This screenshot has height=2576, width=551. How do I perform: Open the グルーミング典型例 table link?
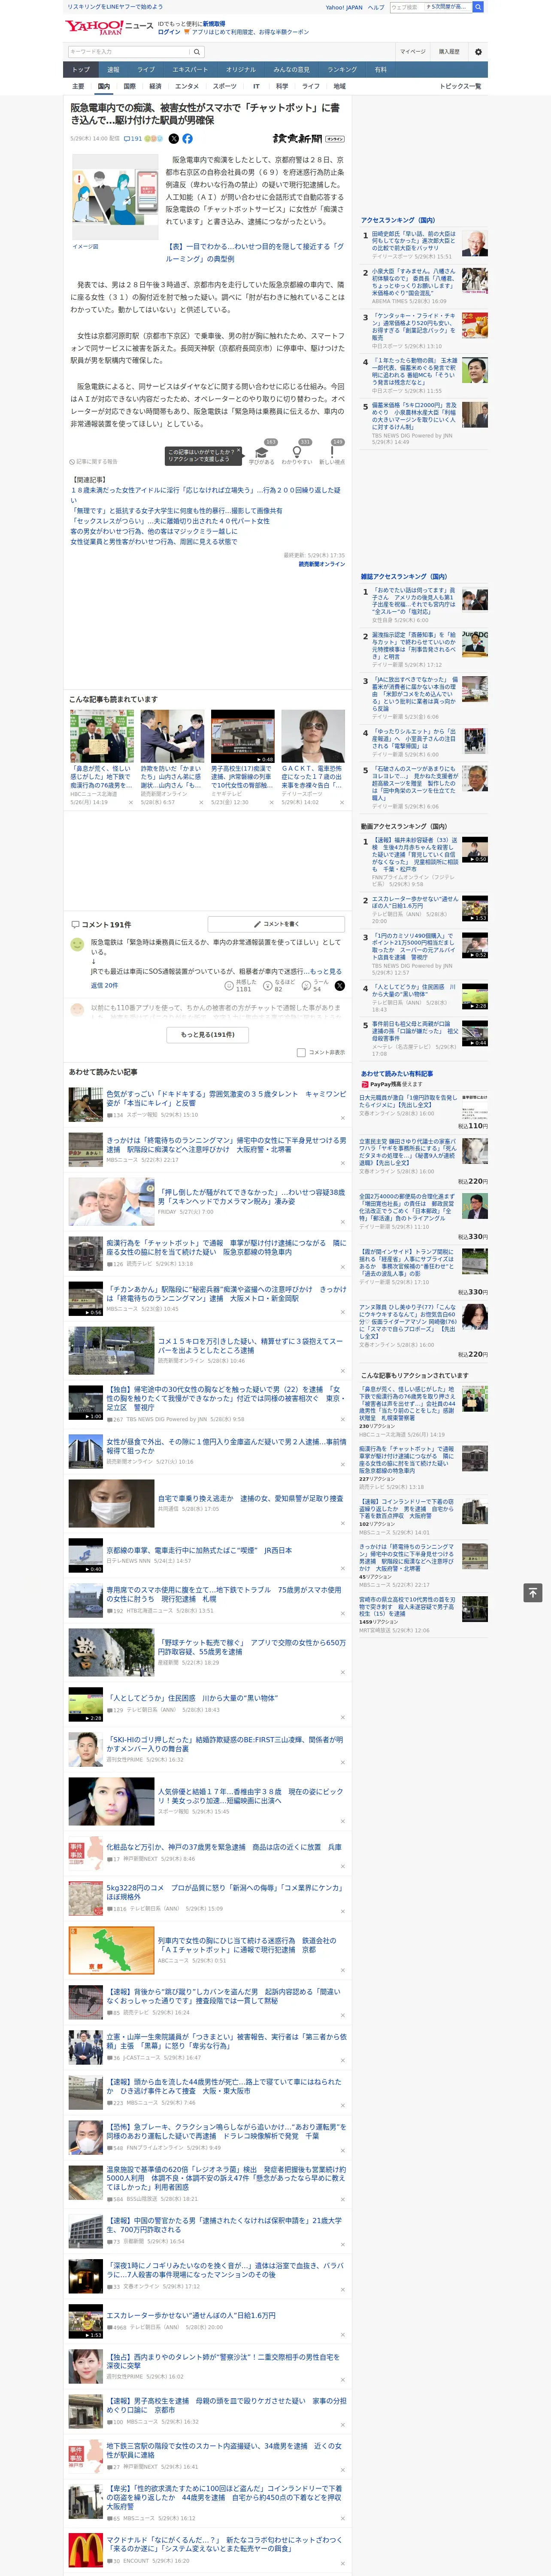click(x=255, y=252)
